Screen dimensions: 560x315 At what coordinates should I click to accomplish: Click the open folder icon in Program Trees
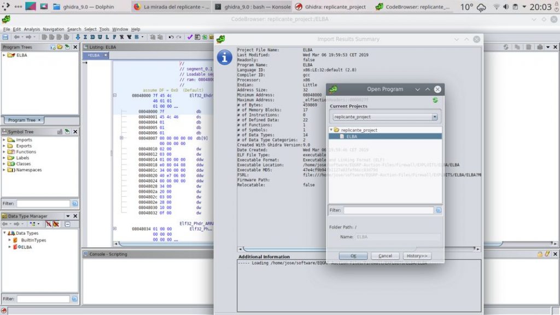coord(60,47)
